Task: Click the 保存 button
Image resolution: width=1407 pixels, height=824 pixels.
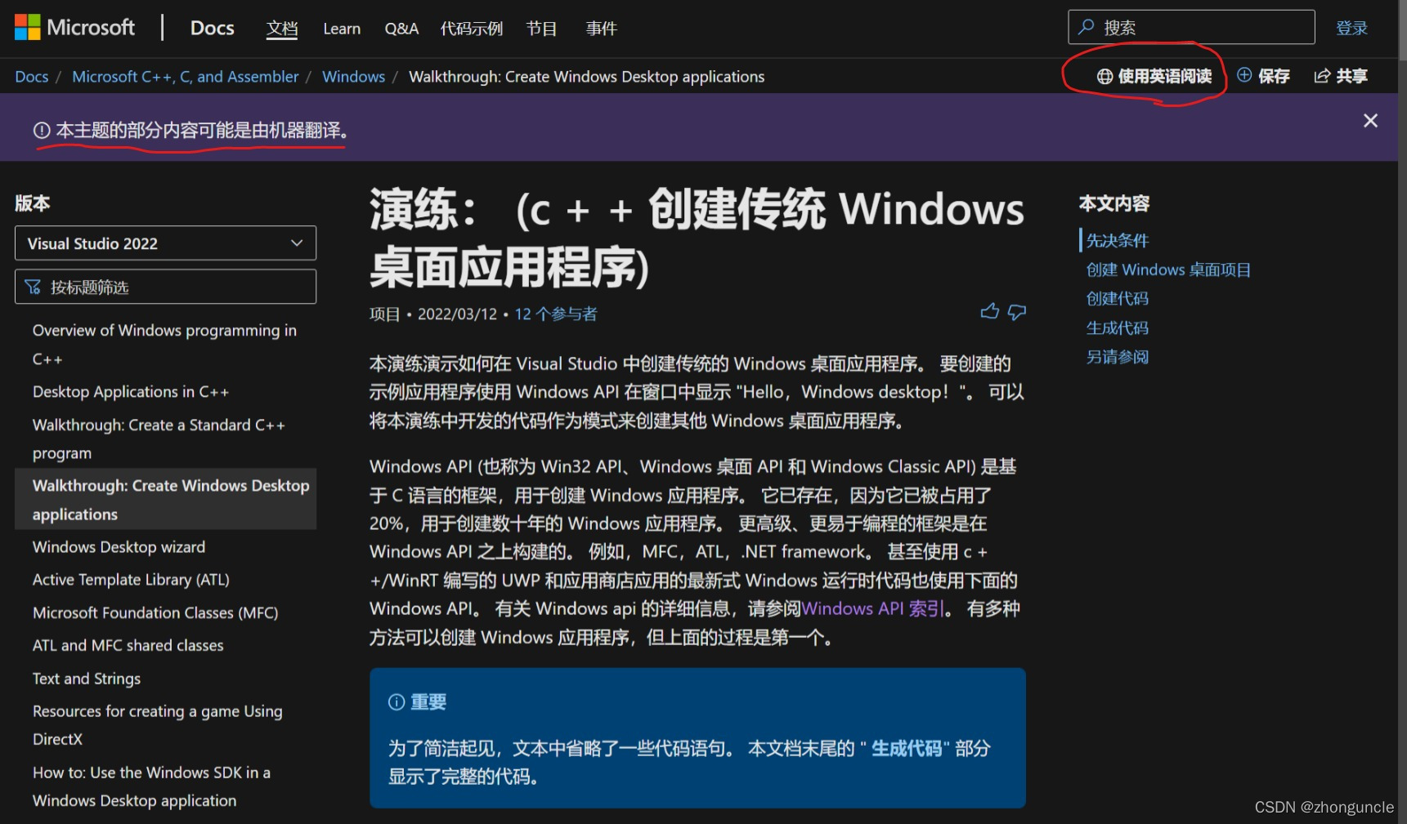Action: coord(1264,76)
